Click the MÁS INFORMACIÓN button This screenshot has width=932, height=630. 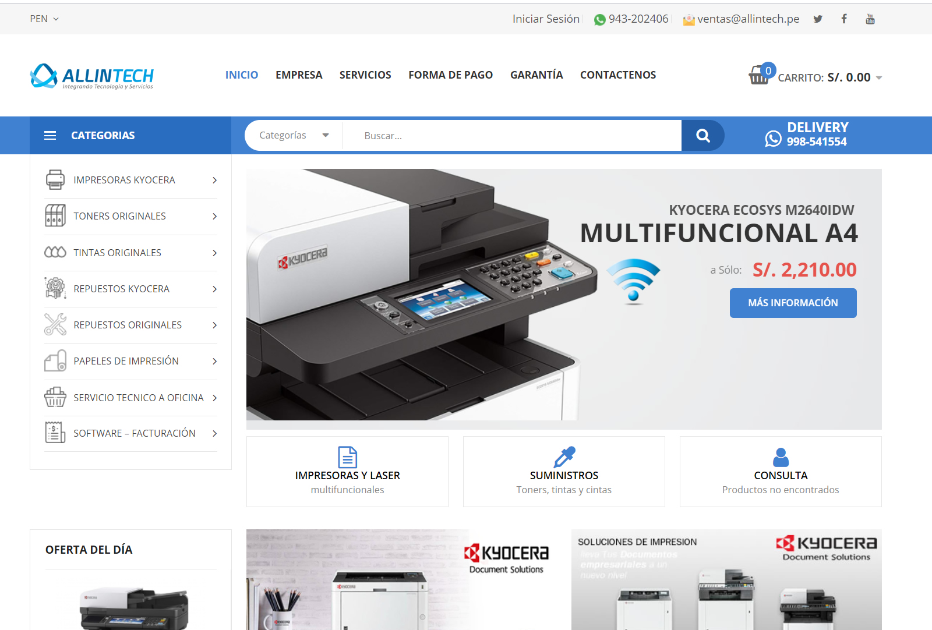(x=793, y=303)
